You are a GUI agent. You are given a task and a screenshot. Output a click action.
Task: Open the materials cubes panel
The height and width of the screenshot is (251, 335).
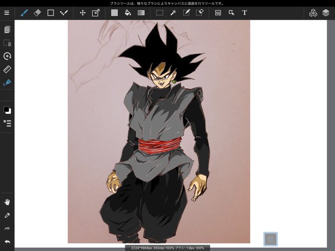pos(313,13)
